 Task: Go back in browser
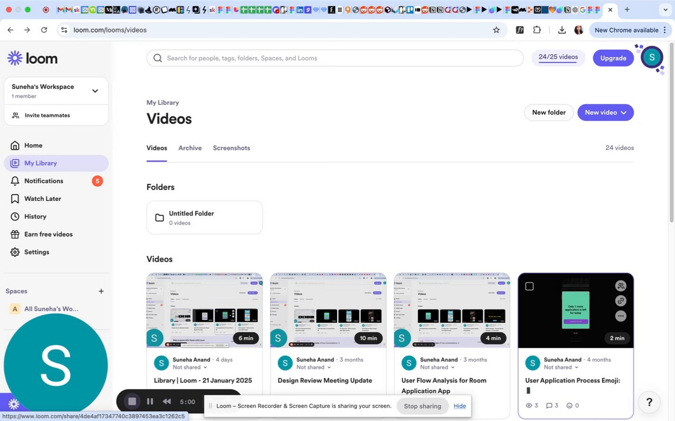11,30
